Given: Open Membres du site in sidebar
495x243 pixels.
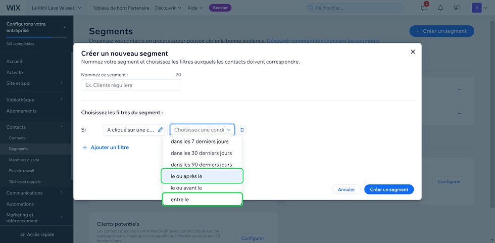Looking at the screenshot, I should [x=24, y=160].
